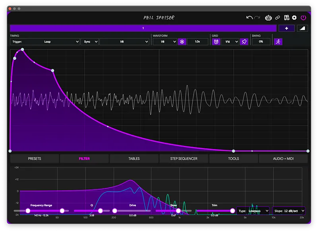Click the Q slider handle
This screenshot has width=318, height=232.
(x=100, y=211)
